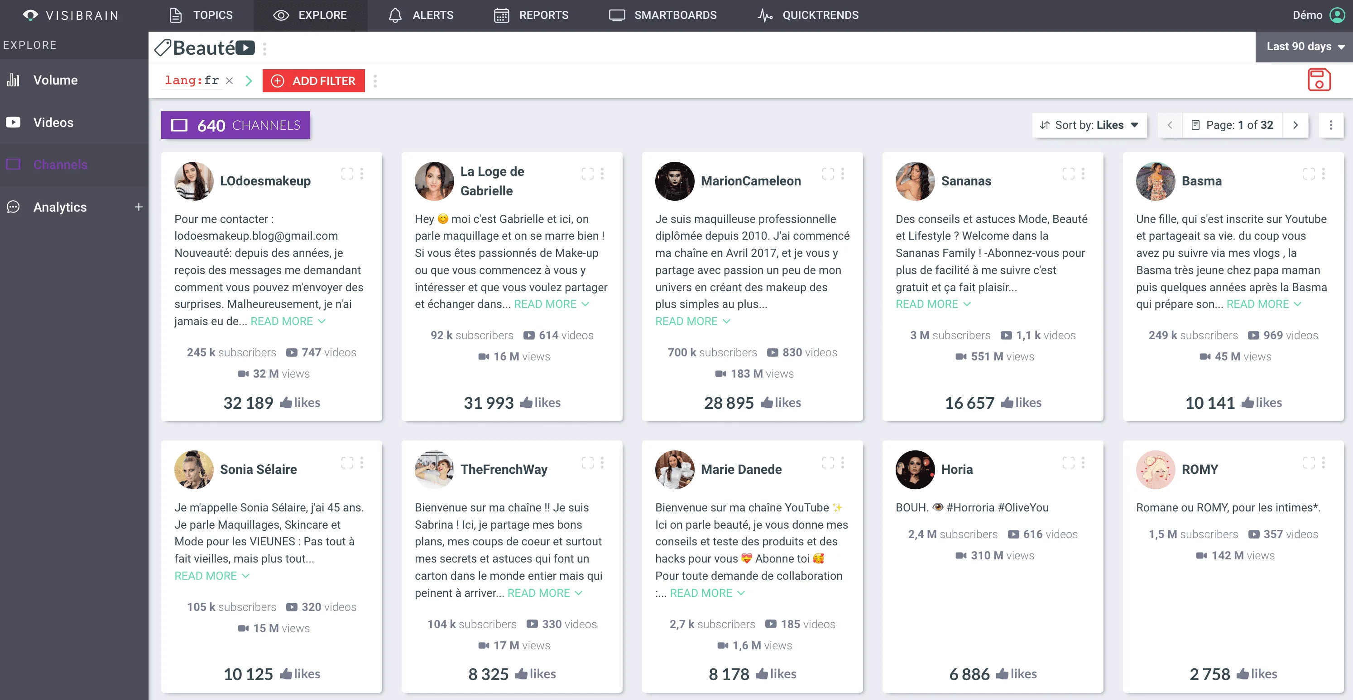Open the more options menu beside pagination
1353x700 pixels.
1330,125
